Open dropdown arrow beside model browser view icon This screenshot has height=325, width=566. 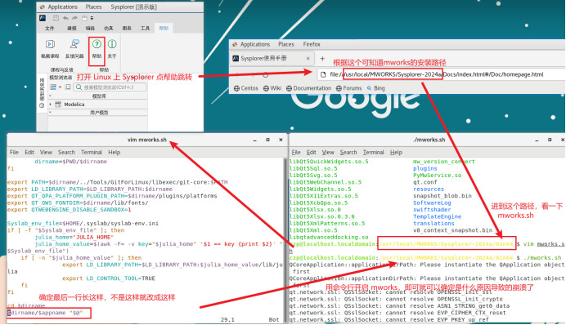click(x=60, y=87)
